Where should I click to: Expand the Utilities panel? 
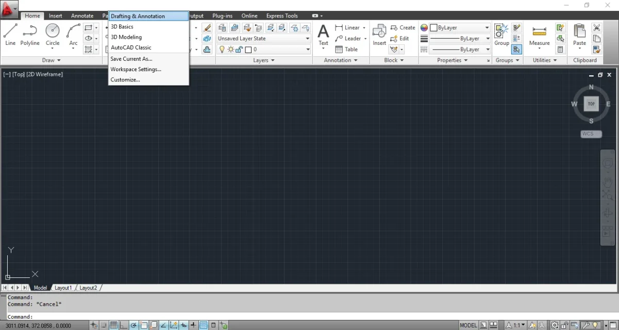click(545, 60)
